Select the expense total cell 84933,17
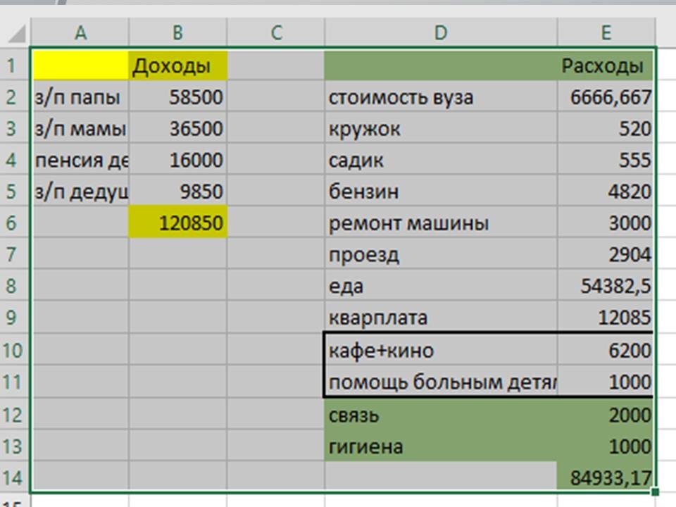The width and height of the screenshot is (676, 507). coord(606,479)
